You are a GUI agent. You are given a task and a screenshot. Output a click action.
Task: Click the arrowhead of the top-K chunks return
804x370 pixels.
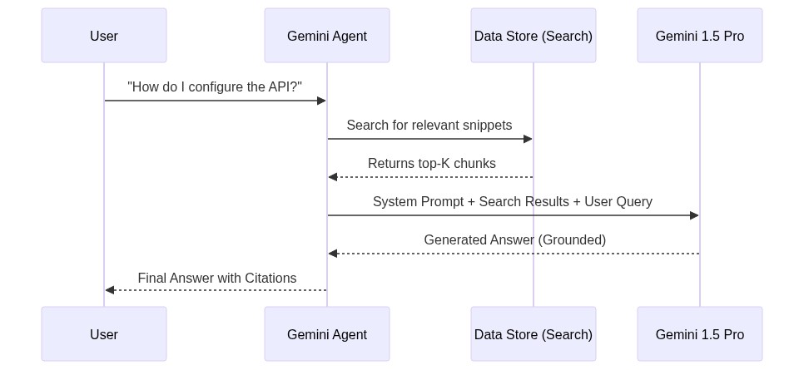333,177
